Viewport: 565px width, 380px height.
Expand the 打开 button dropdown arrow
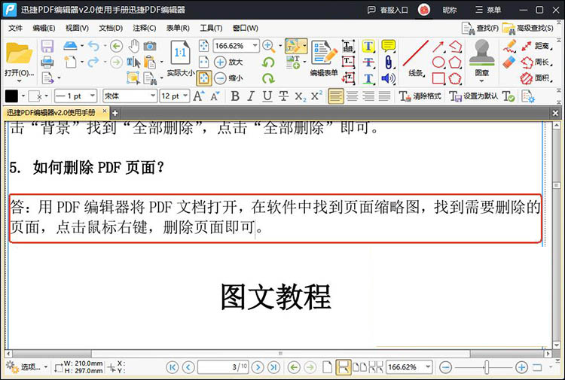tap(19, 81)
